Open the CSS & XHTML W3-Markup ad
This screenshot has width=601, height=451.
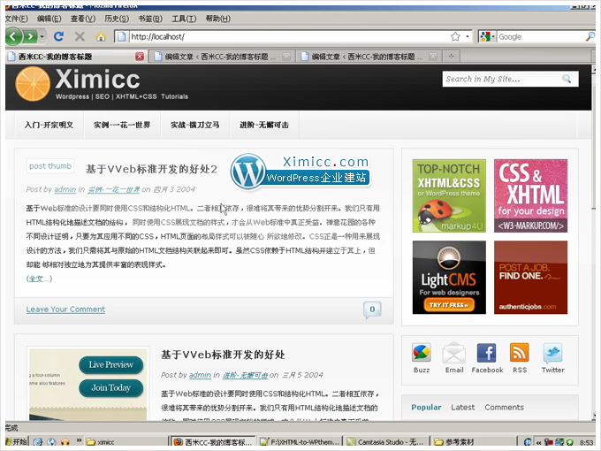531,196
